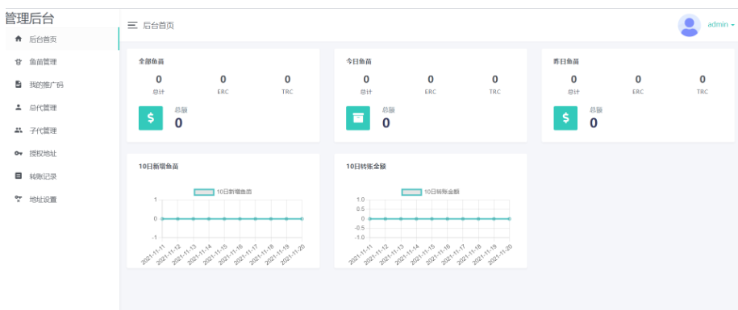Toggle the 10日转账金额 chart legend
This screenshot has height=310, width=738.
point(431,192)
